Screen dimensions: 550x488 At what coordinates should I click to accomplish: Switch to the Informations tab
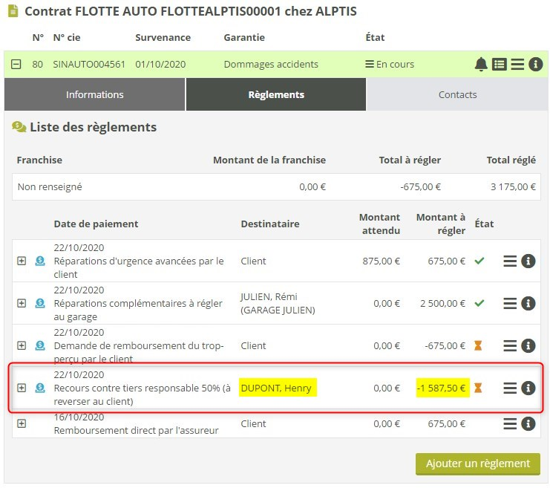click(x=94, y=94)
